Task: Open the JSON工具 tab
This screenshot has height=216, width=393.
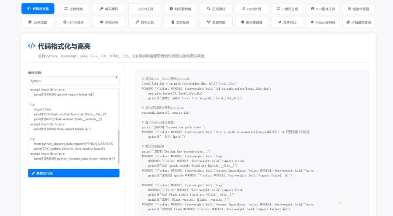Action: click(145, 9)
